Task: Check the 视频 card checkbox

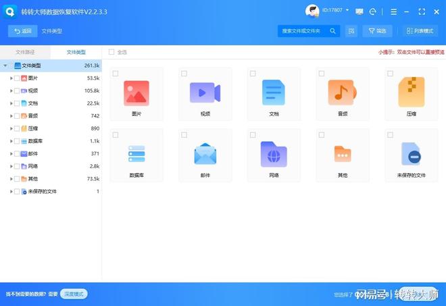Action: [x=184, y=74]
